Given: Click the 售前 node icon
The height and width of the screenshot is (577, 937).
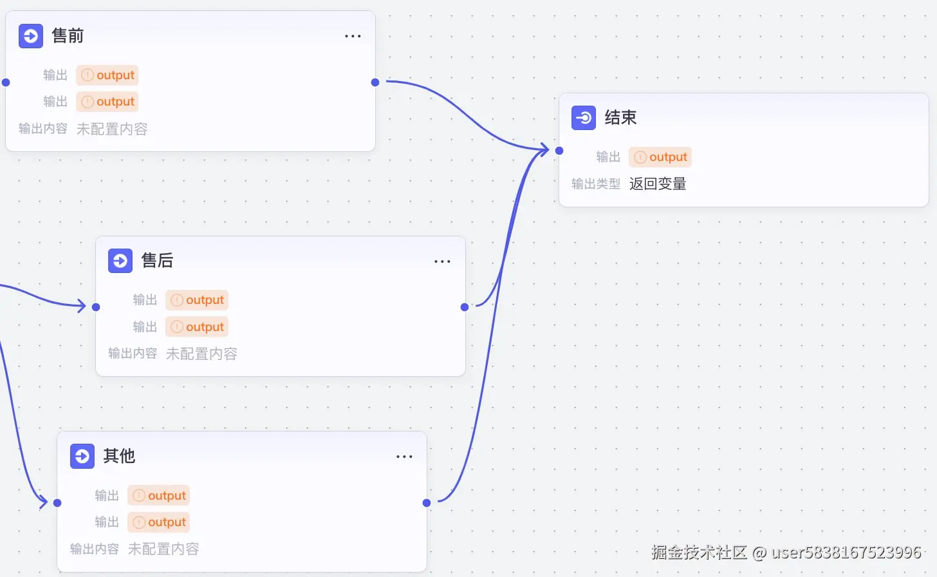Looking at the screenshot, I should click(31, 36).
